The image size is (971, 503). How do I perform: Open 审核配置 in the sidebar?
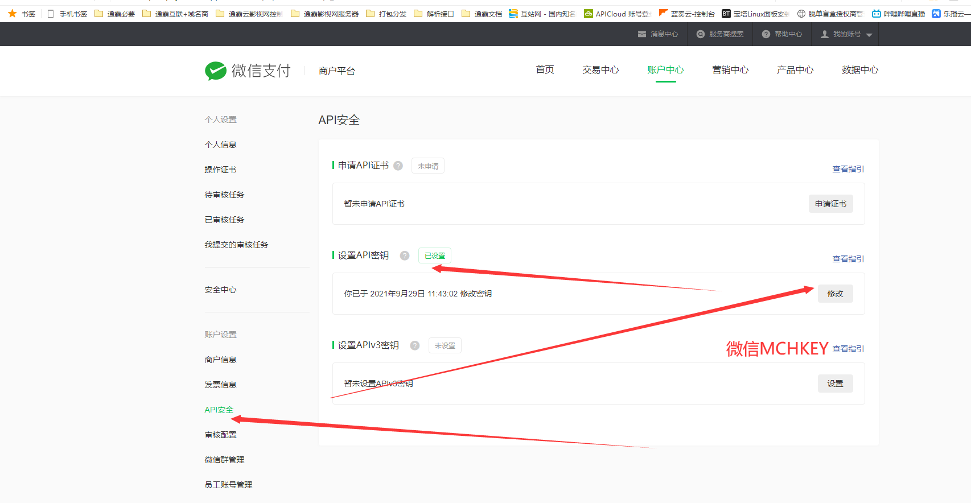click(x=220, y=435)
